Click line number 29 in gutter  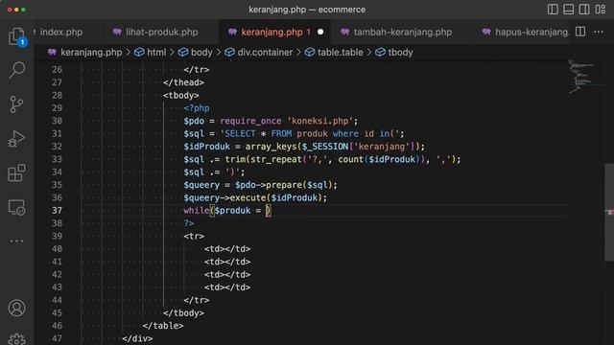pyautogui.click(x=58, y=108)
